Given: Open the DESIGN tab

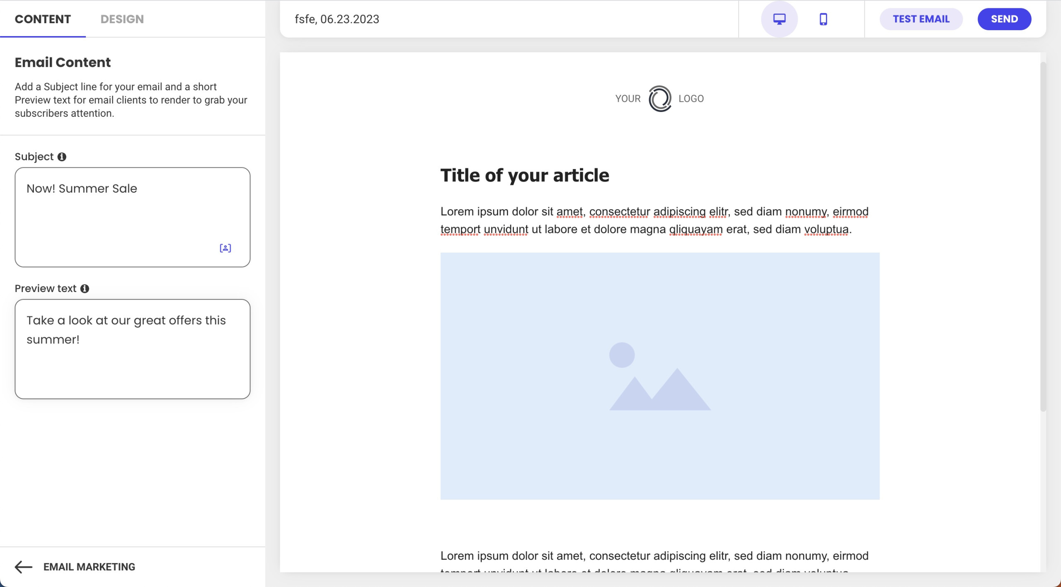Looking at the screenshot, I should point(122,19).
